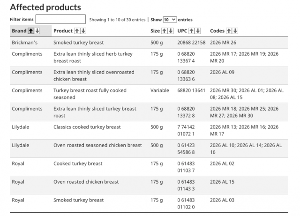Screen dimensions: 300x216
Task: Sort Size column ascending arrow
Action: click(165, 31)
